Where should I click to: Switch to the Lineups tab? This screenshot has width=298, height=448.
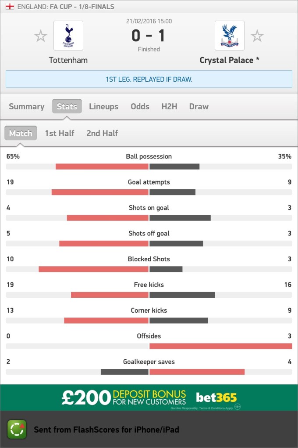click(103, 106)
